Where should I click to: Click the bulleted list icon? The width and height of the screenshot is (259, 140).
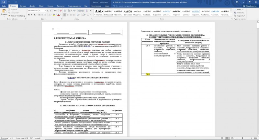click(64, 11)
